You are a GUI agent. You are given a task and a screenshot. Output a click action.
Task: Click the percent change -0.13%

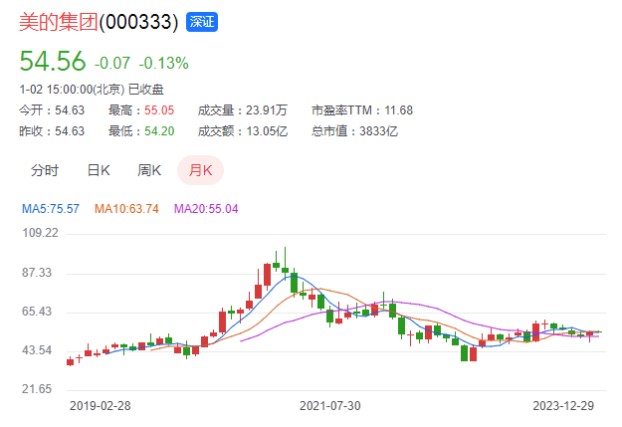[x=163, y=63]
